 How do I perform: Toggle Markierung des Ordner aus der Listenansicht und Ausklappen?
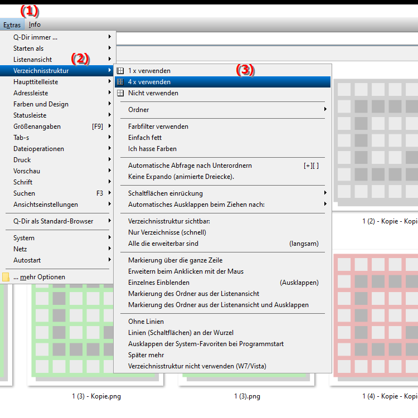click(x=222, y=305)
